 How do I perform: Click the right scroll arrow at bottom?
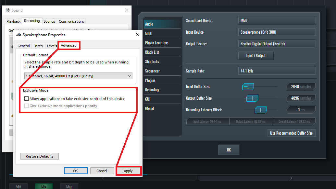(291, 178)
